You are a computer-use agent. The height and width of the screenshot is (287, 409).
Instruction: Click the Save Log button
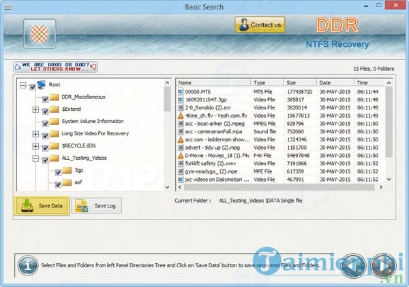(x=97, y=205)
